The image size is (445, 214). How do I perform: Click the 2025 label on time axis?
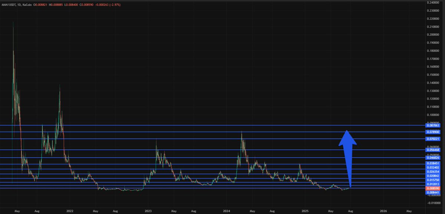[x=306, y=210]
